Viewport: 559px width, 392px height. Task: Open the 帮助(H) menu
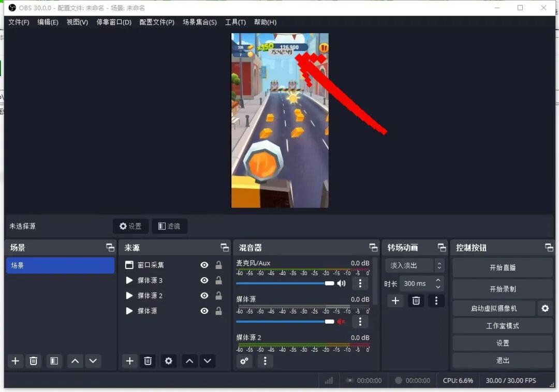[x=265, y=22]
